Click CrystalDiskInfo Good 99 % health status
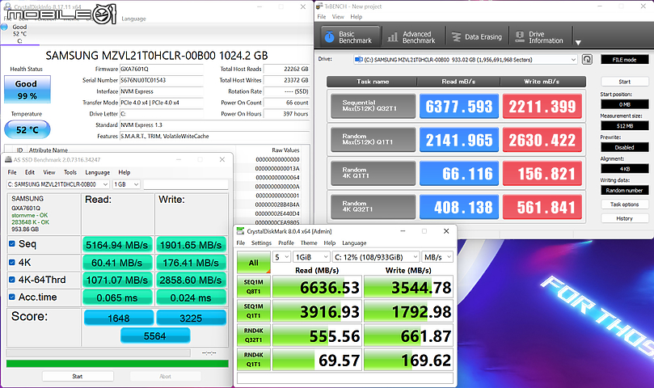This screenshot has width=654, height=388. click(x=27, y=89)
